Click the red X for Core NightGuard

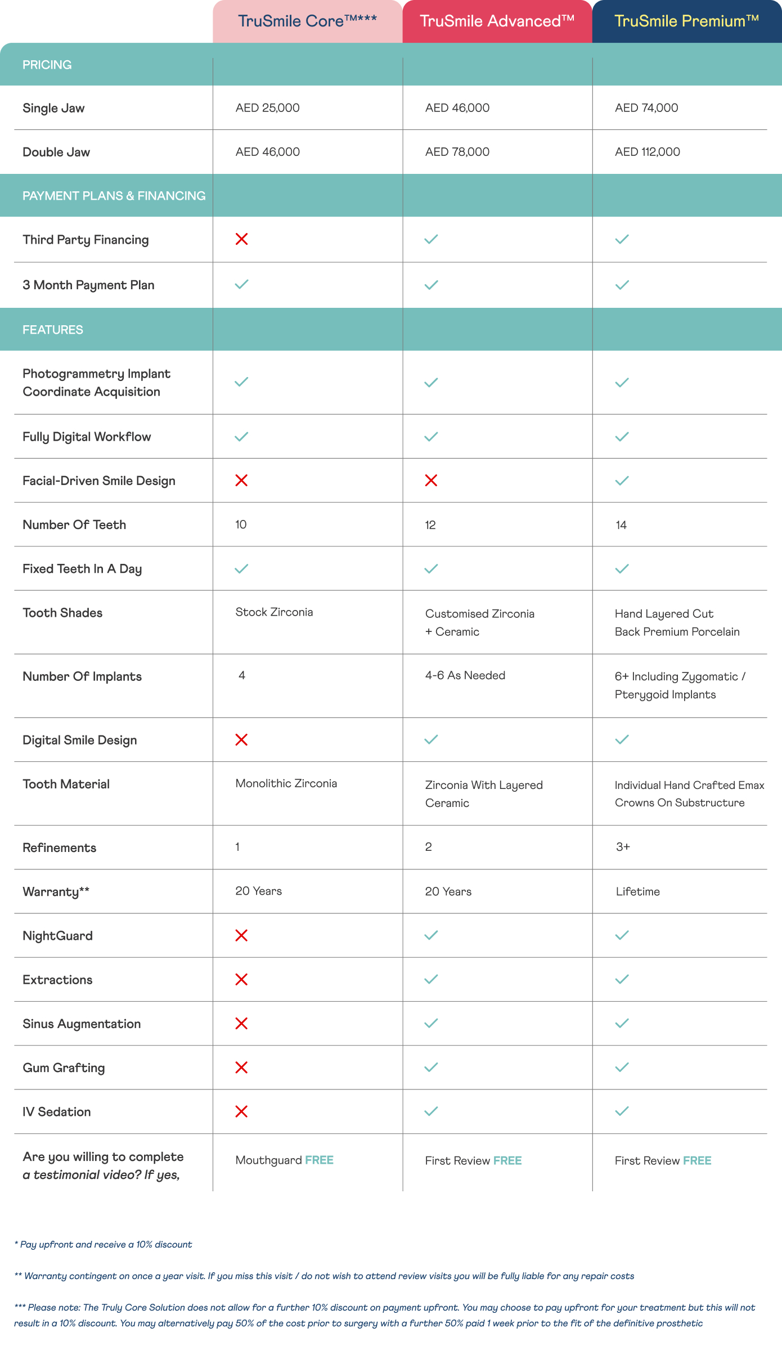[241, 935]
